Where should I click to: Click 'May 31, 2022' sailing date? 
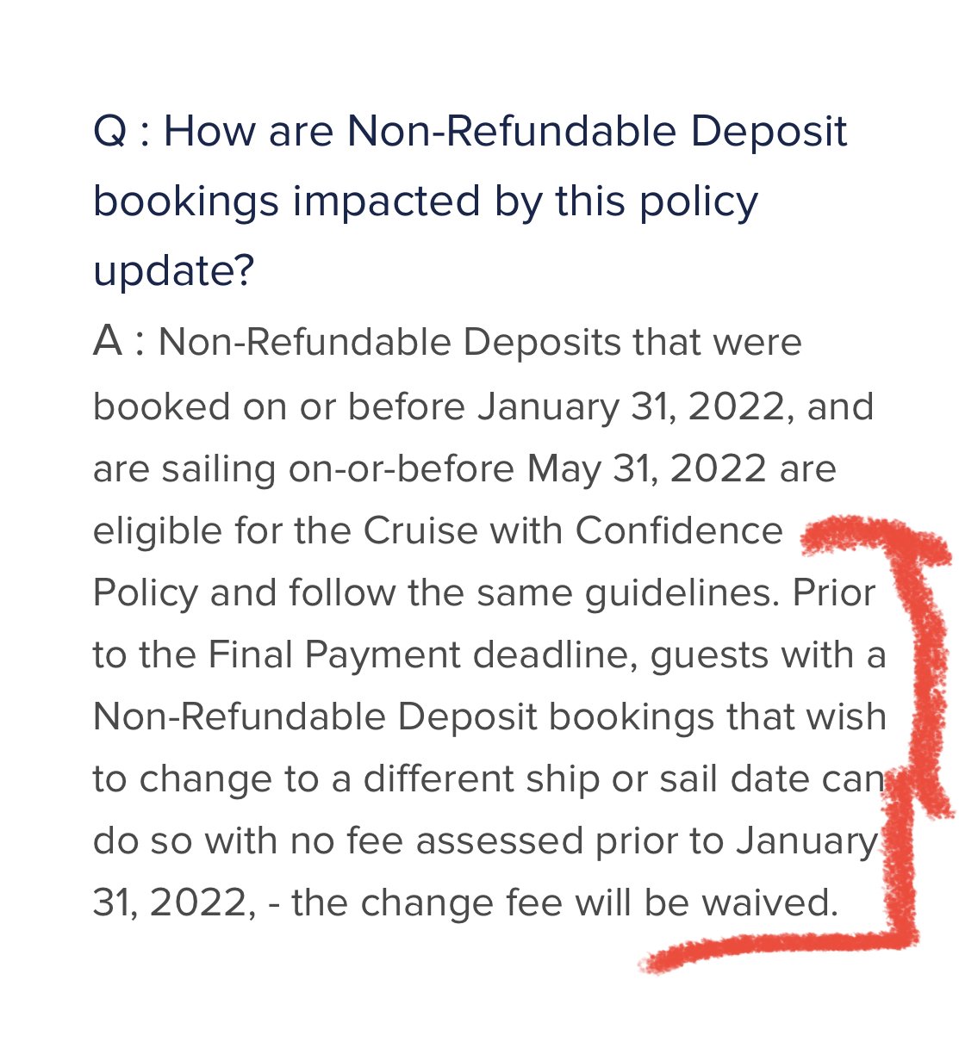point(646,468)
